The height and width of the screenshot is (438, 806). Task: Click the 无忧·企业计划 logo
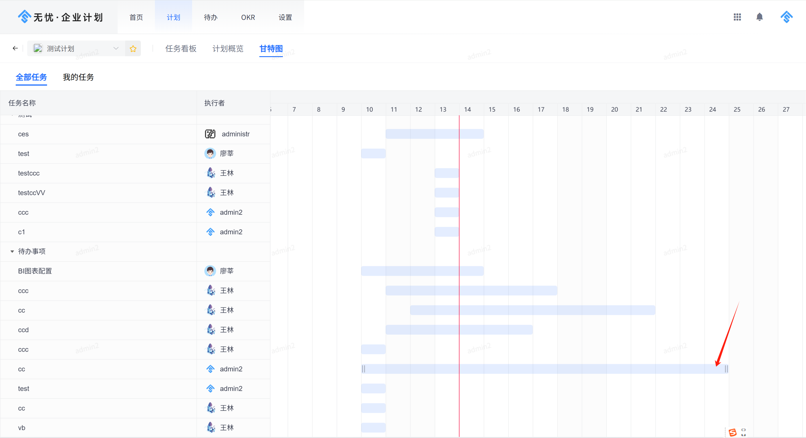pyautogui.click(x=60, y=17)
